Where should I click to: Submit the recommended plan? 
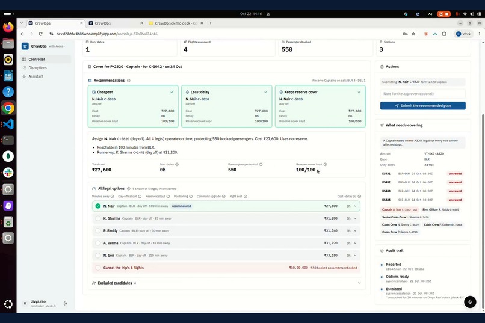coord(423,106)
